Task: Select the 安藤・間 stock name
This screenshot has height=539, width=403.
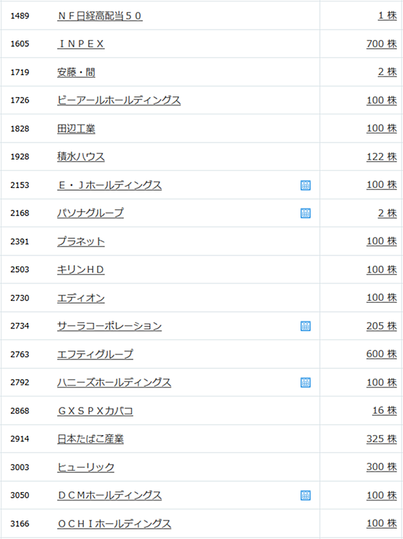Action: click(x=76, y=72)
